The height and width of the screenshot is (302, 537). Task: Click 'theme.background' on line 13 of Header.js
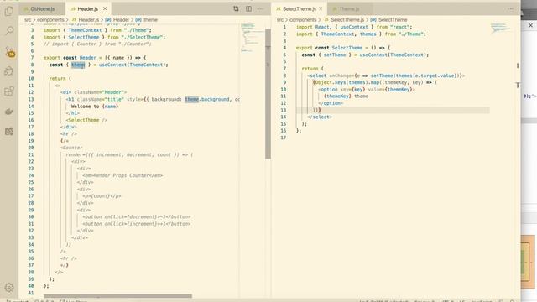pyautogui.click(x=207, y=99)
